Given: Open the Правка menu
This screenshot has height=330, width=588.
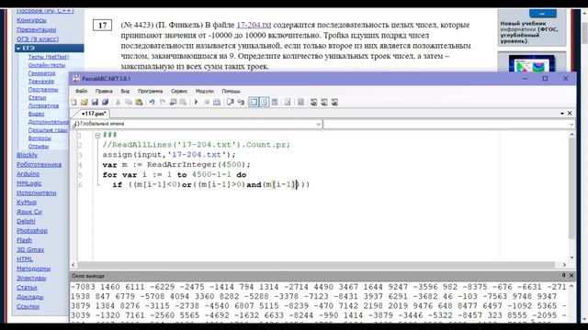Looking at the screenshot, I should coord(104,92).
